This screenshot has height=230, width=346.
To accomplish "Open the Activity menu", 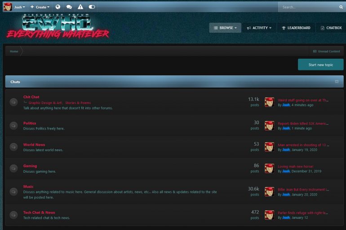I will 259,28.
